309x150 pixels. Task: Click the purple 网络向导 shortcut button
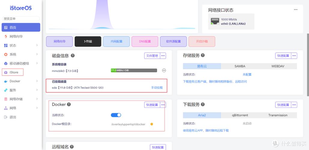tap(59, 41)
